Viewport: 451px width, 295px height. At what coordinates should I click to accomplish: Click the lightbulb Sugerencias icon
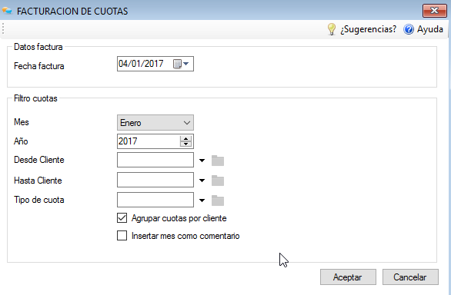click(x=332, y=29)
